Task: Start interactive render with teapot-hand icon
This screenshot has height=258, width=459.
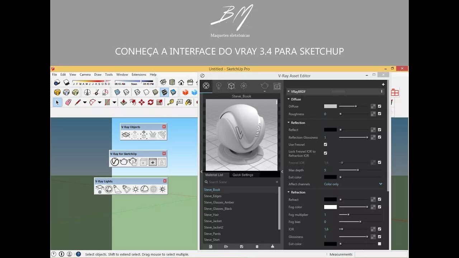Action: point(133,162)
